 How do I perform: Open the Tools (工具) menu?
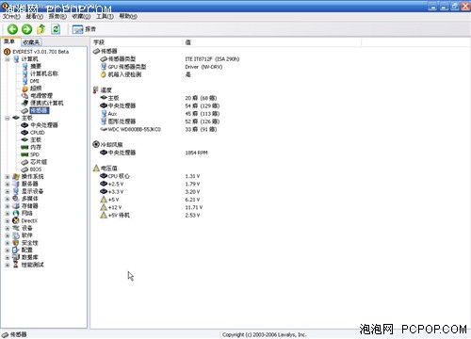[105, 16]
